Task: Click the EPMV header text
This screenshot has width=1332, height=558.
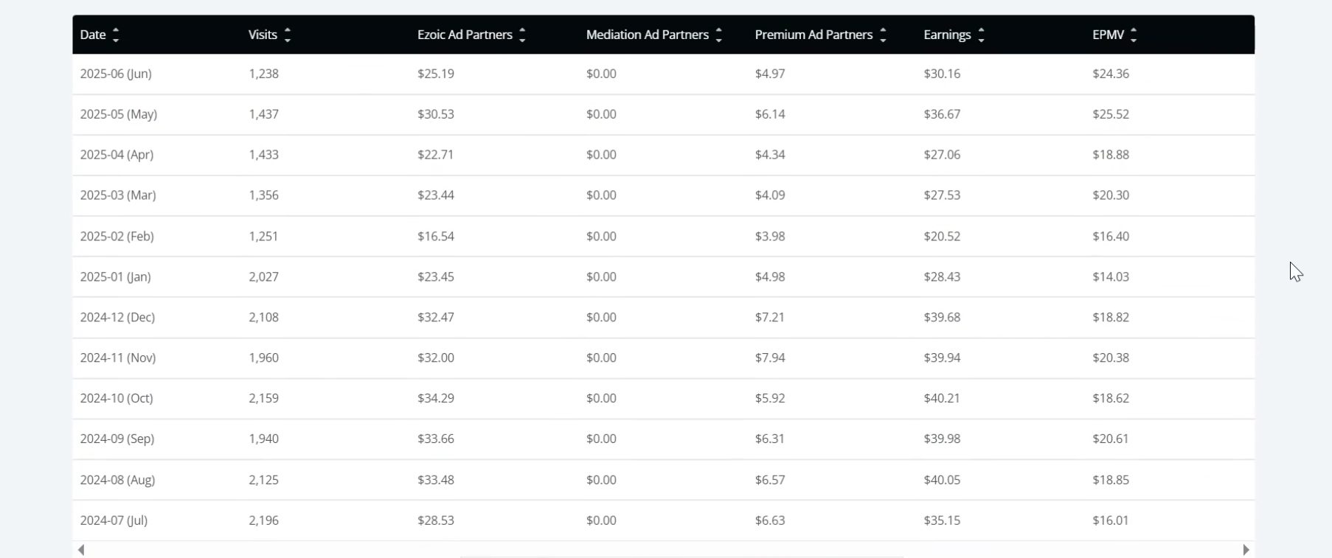Action: point(1108,35)
